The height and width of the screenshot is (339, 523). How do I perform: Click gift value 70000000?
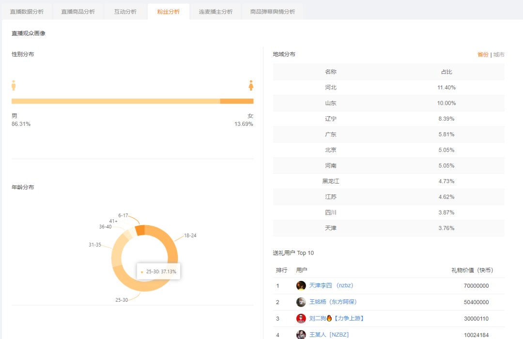(x=476, y=286)
